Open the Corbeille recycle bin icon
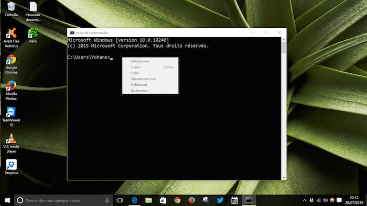367x206 pixels. [11, 9]
